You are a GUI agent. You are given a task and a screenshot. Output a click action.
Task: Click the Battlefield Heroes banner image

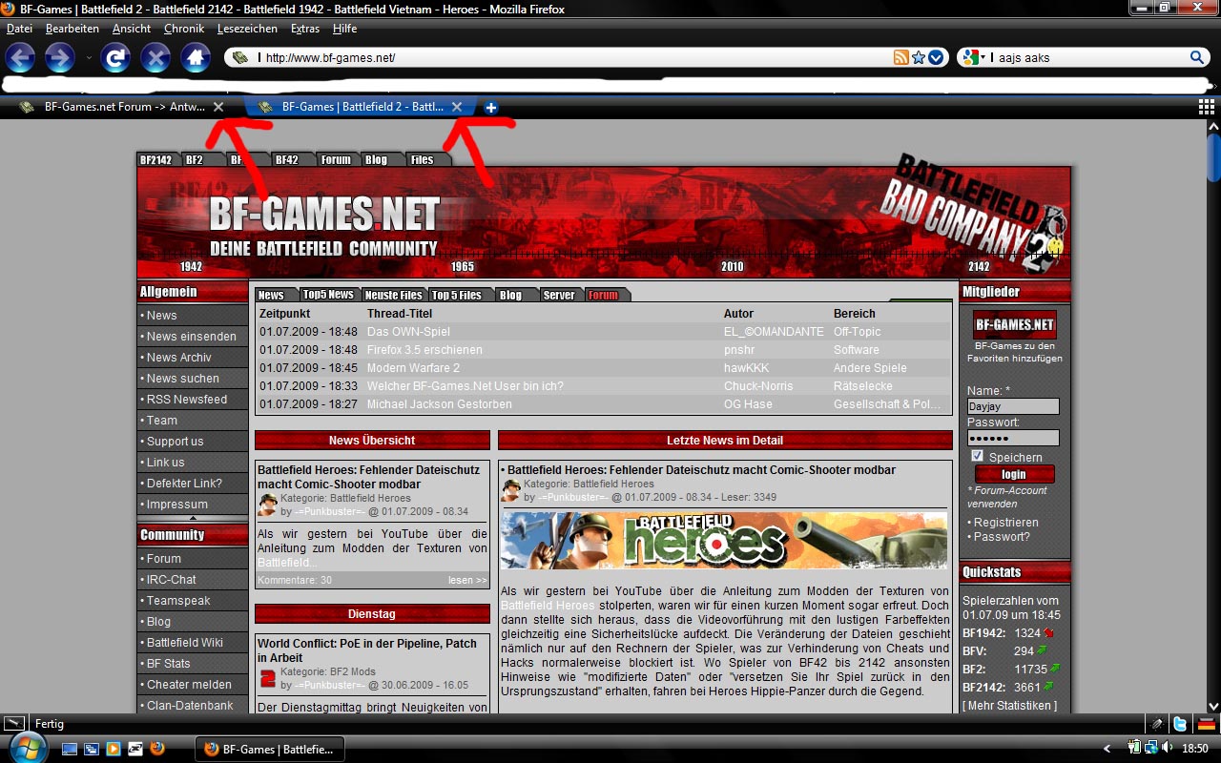[x=724, y=541]
